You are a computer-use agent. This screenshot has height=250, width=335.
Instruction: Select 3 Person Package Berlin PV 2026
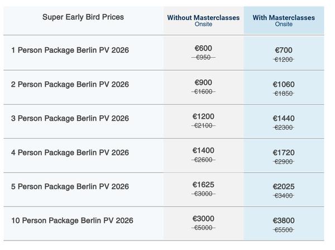tap(70, 119)
